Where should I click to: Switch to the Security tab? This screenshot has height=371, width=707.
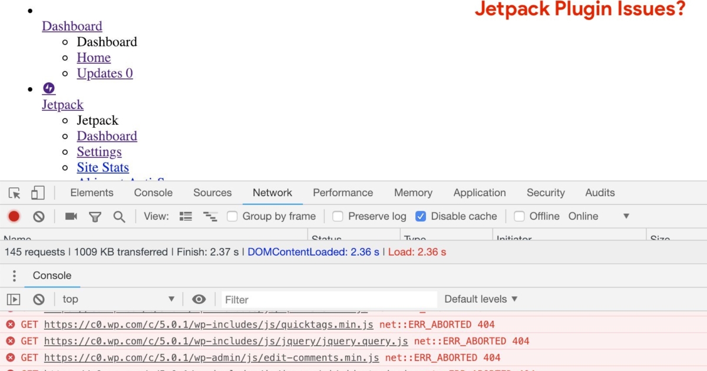(546, 193)
